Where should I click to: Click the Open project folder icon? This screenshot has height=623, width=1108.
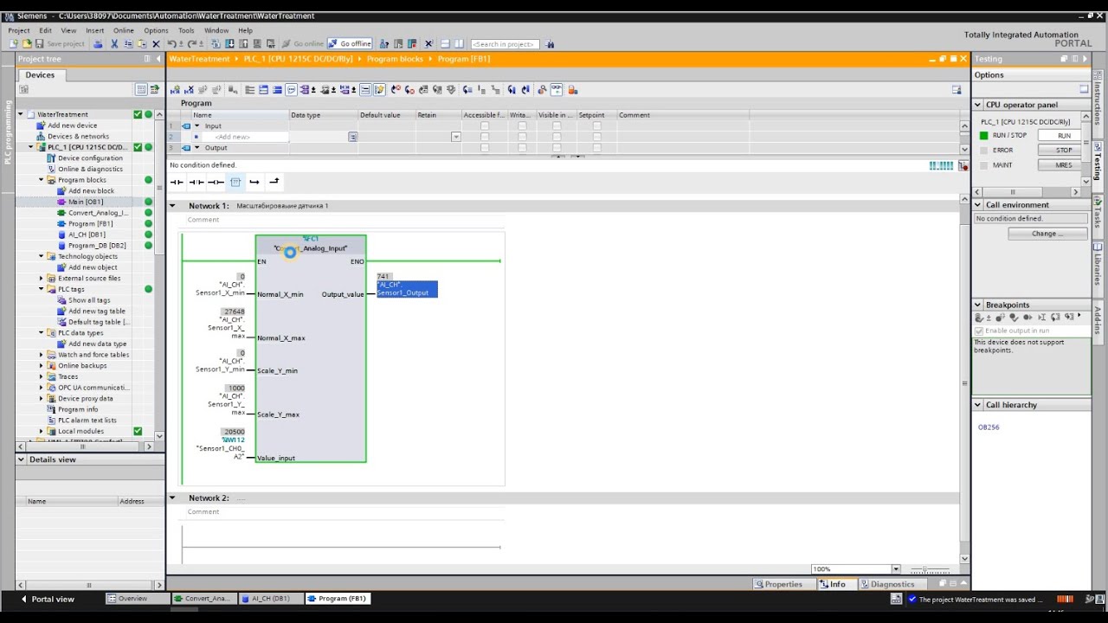pos(27,43)
